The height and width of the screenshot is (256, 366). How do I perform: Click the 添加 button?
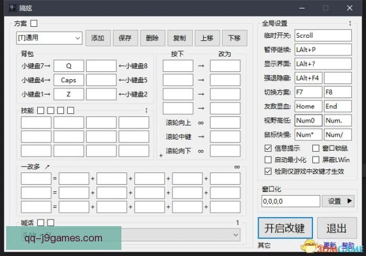pyautogui.click(x=98, y=38)
